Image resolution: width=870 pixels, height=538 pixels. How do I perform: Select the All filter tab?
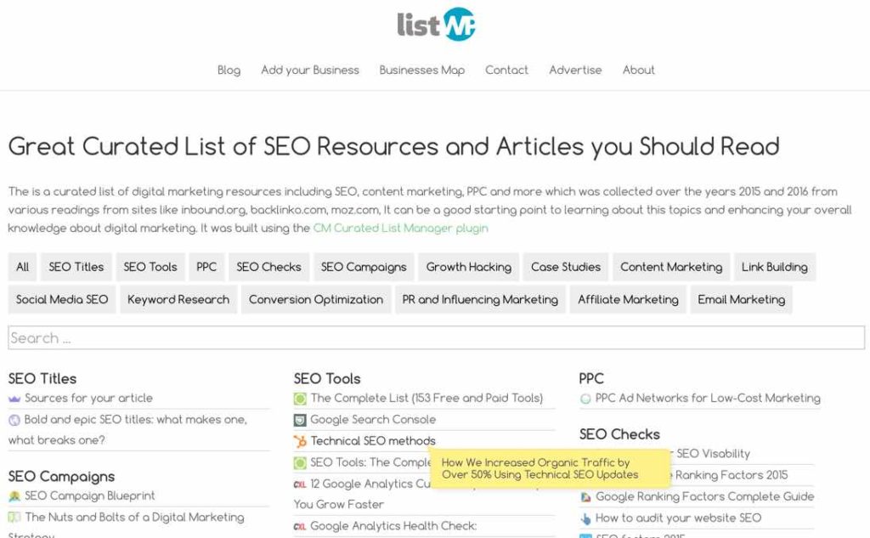[23, 267]
